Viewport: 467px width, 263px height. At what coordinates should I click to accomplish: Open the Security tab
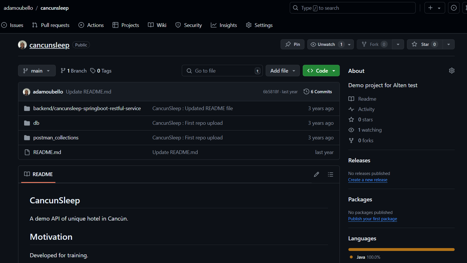[x=189, y=25]
